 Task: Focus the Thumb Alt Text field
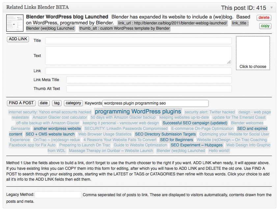[149, 89]
